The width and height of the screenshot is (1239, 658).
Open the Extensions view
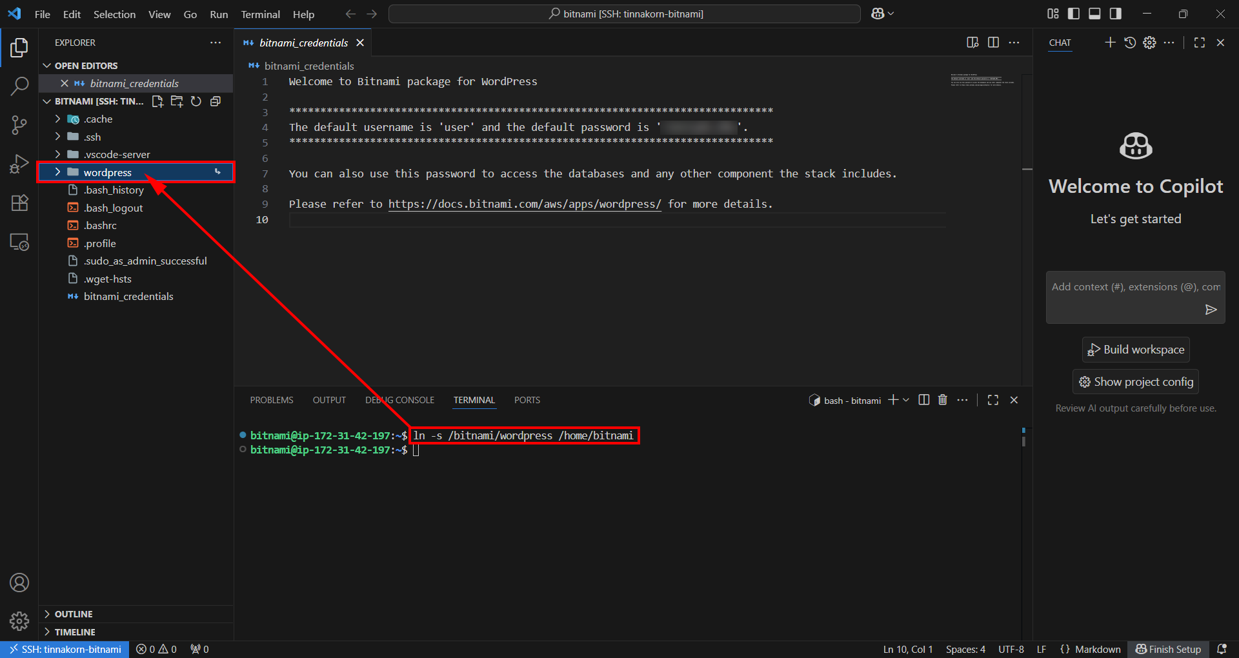19,203
